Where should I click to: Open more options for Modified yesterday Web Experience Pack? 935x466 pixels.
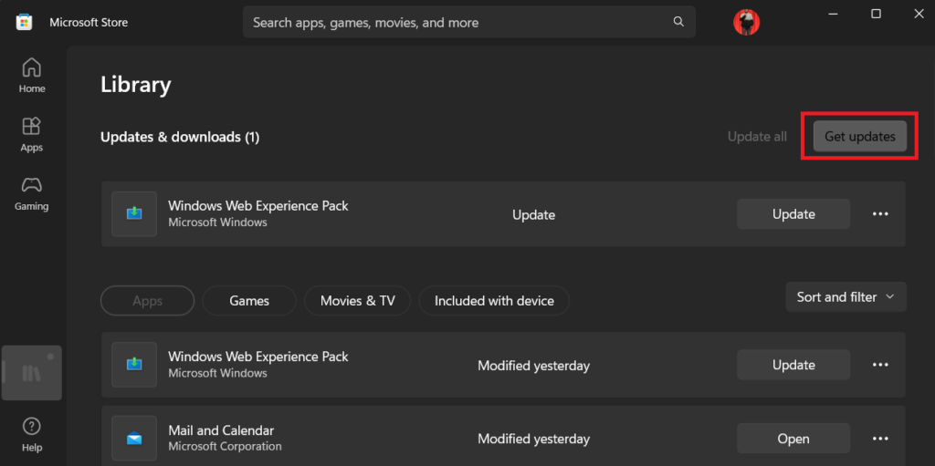click(881, 365)
